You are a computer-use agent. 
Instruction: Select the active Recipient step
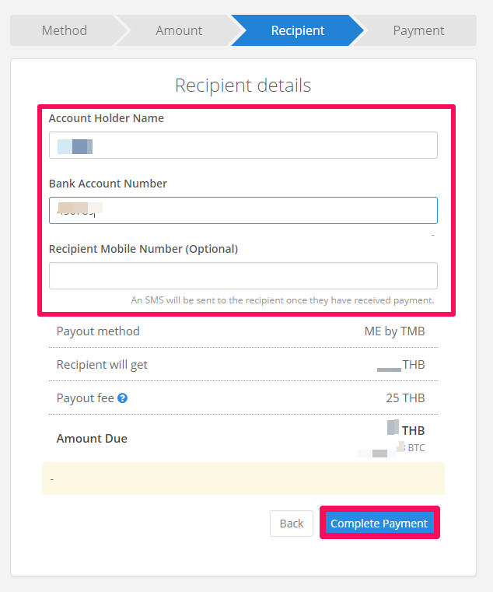tap(298, 30)
